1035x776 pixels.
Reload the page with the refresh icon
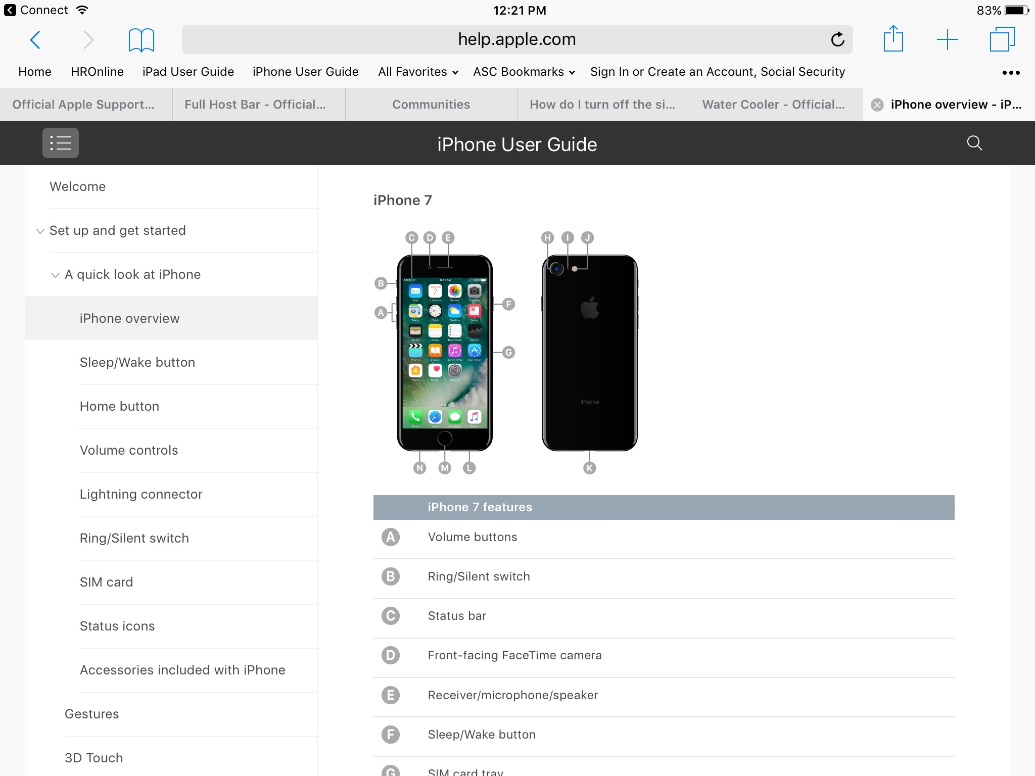pyautogui.click(x=837, y=39)
